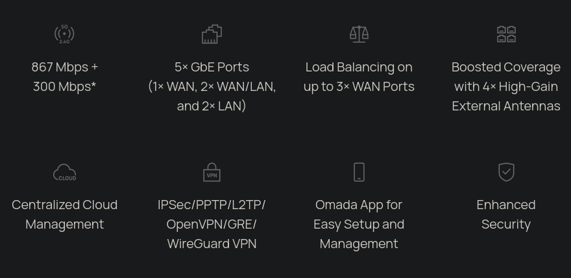Click the VPN padlock icon

coord(212,172)
